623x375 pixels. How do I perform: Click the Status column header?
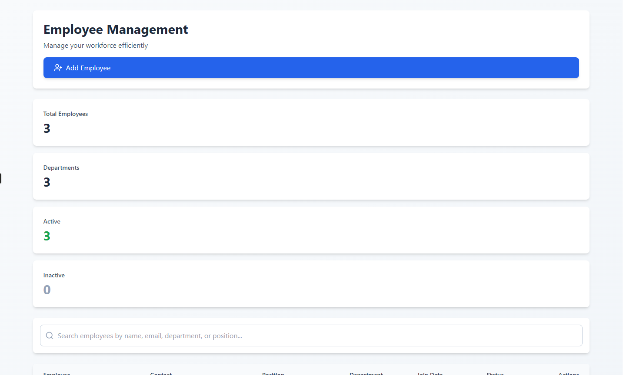[495, 373]
